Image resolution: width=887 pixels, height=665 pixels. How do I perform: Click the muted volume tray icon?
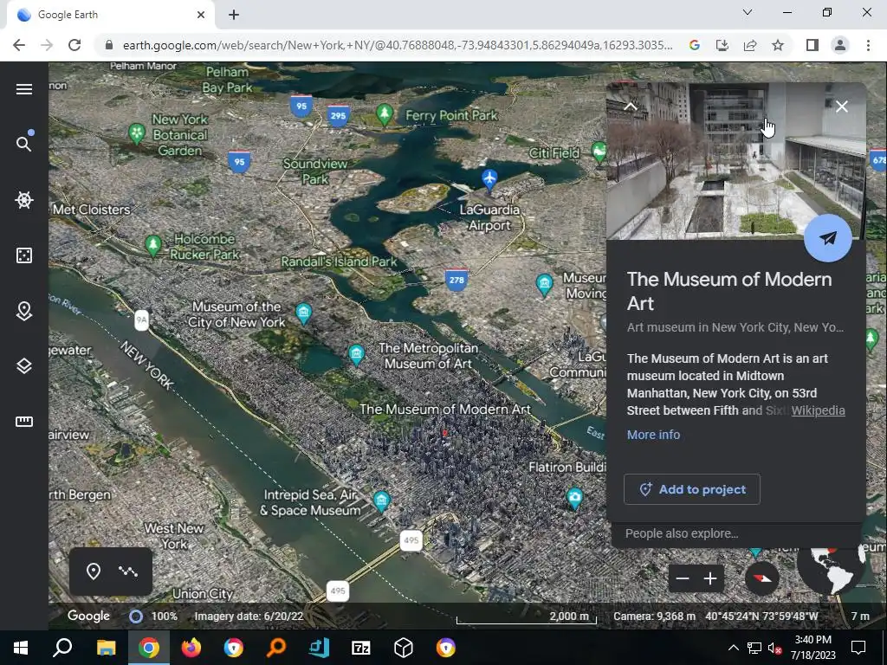click(x=774, y=648)
